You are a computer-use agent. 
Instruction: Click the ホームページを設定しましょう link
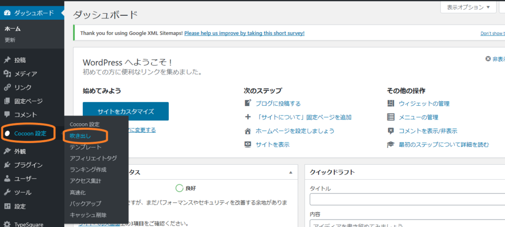(x=295, y=131)
